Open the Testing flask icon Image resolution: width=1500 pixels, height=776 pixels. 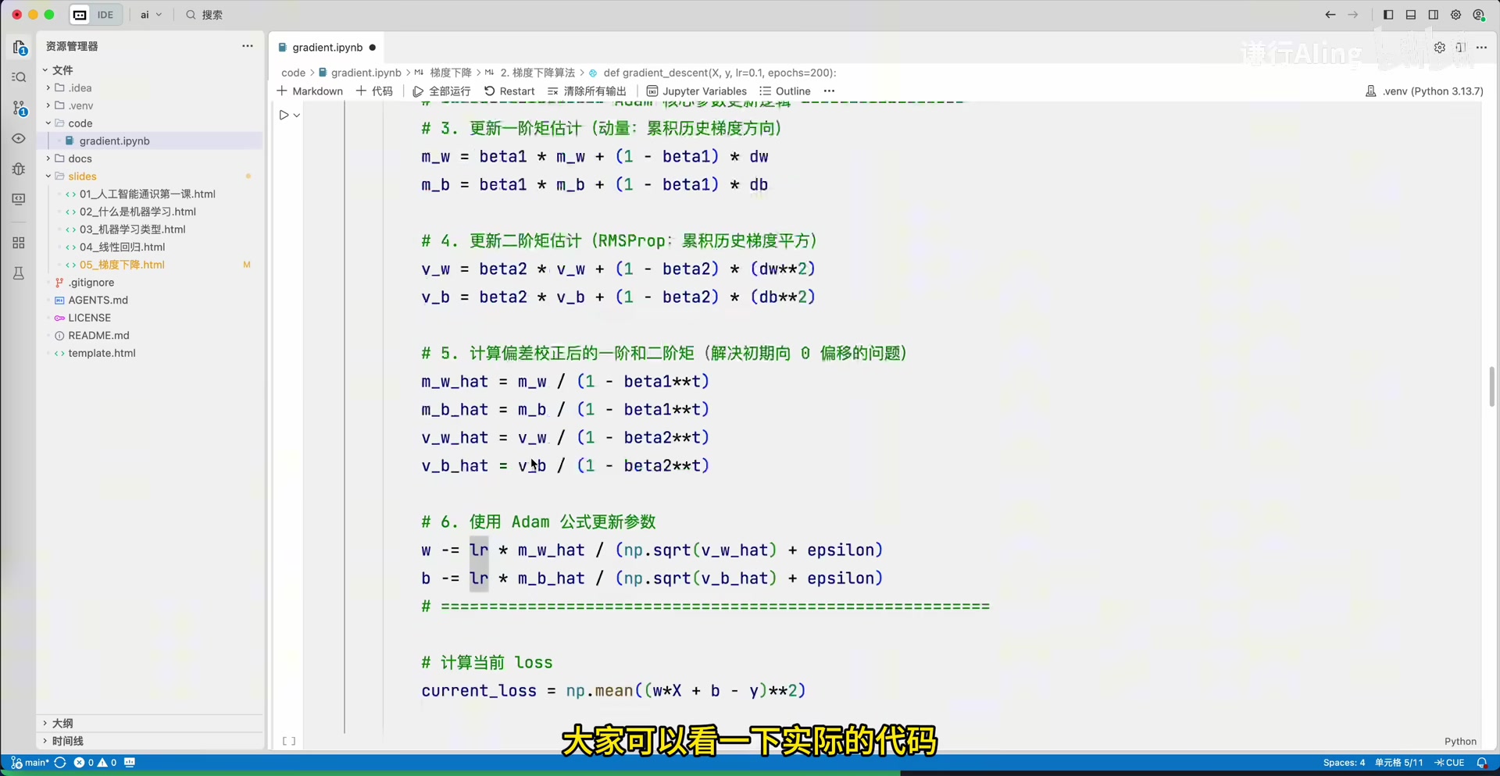point(20,273)
